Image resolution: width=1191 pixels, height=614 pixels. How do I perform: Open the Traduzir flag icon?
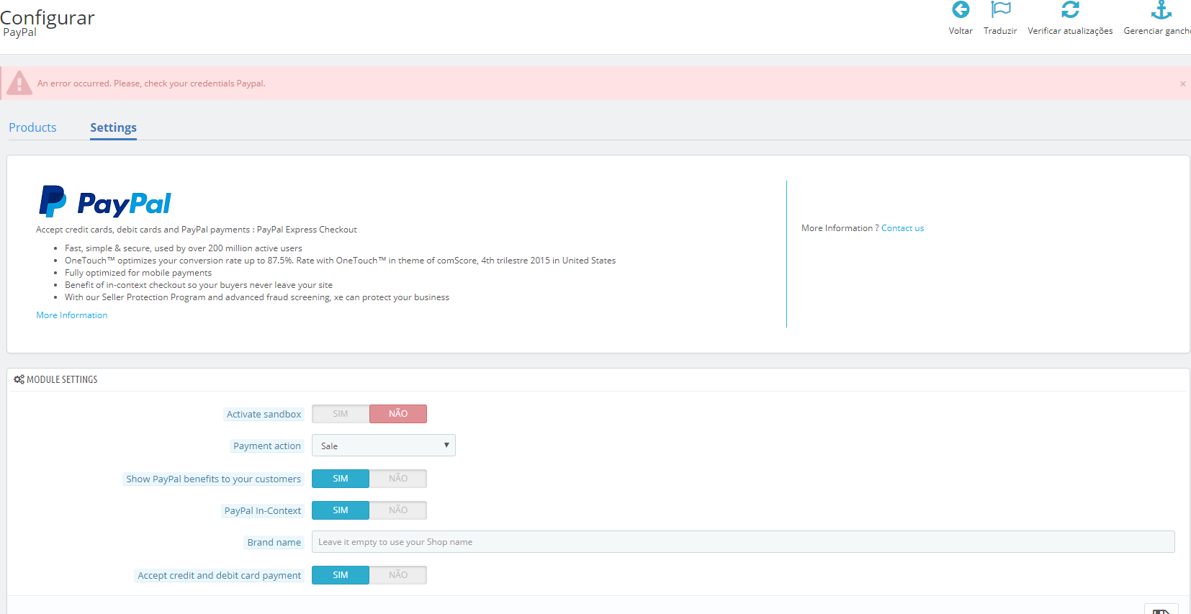[1000, 9]
